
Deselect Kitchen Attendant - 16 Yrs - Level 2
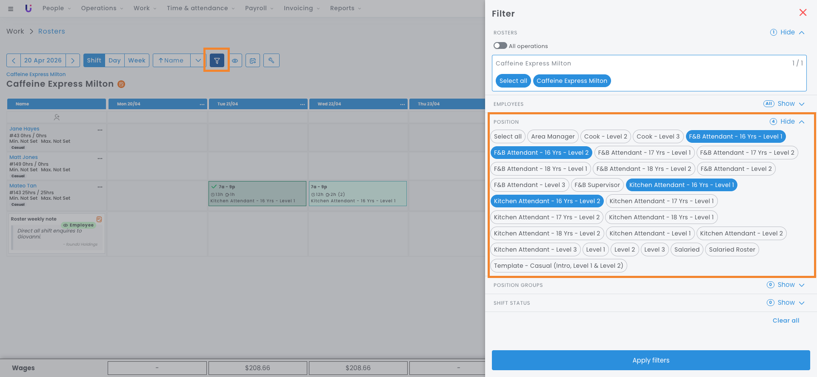coord(546,201)
